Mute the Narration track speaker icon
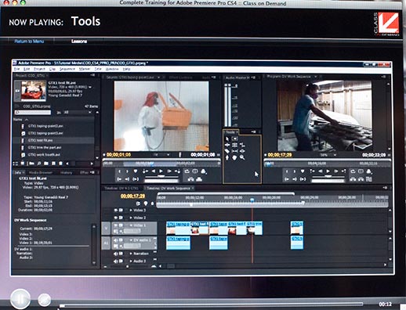 (x=116, y=254)
